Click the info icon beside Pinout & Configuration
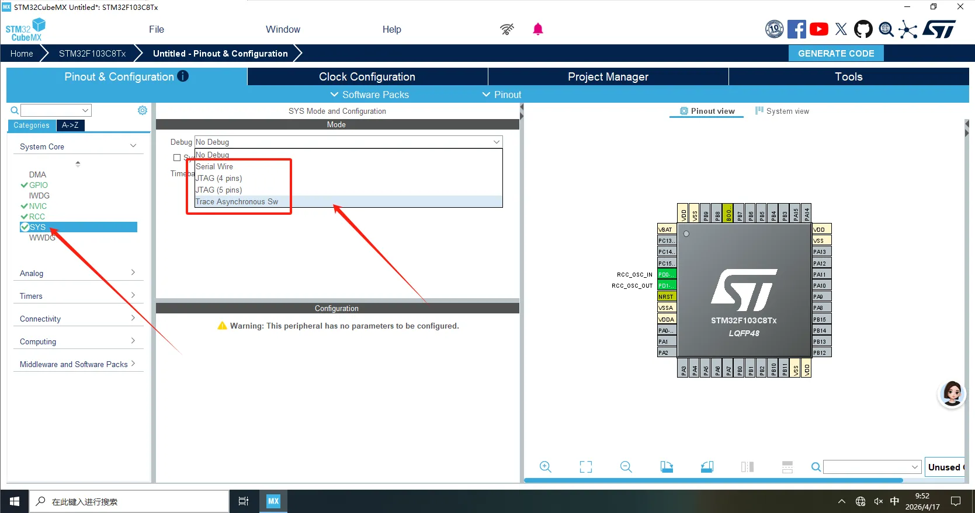This screenshot has width=975, height=513. coord(183,76)
